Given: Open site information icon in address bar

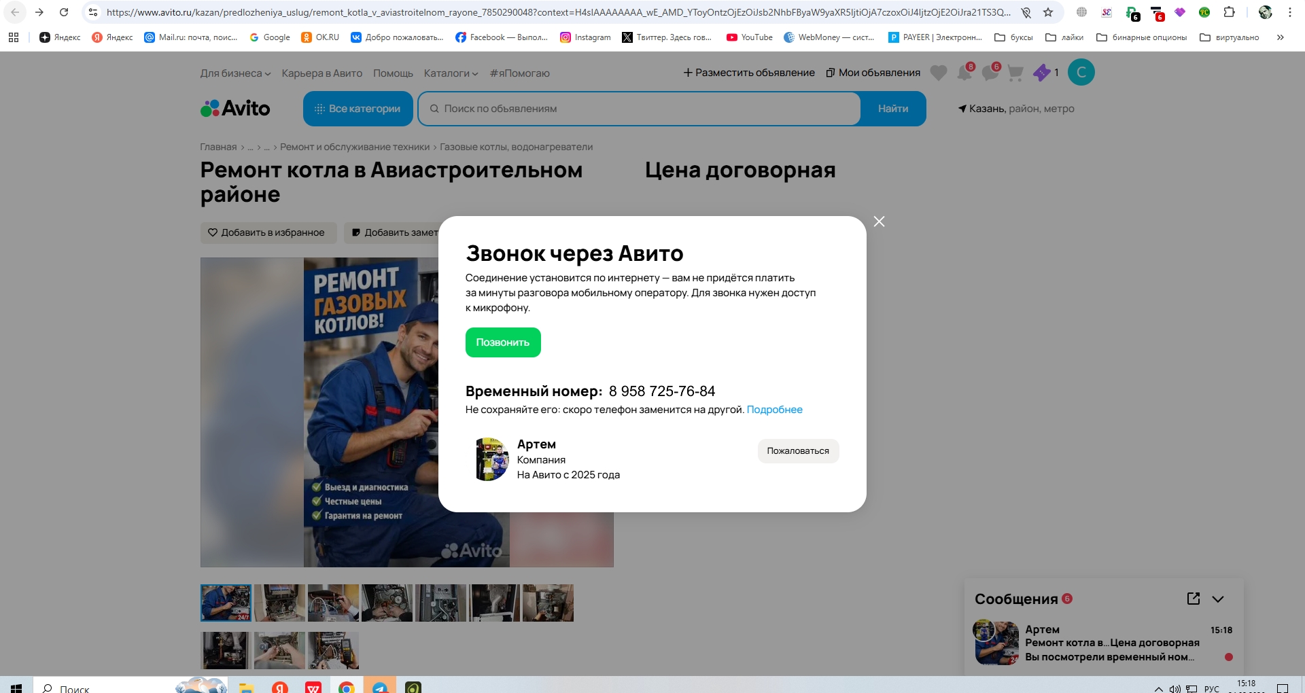Looking at the screenshot, I should click(x=94, y=12).
